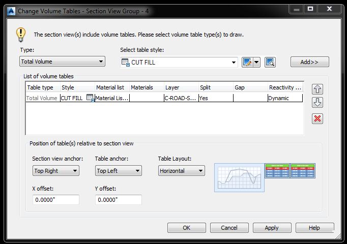Click the style picker icon in CUT FILL cell

pyautogui.click(x=90, y=98)
